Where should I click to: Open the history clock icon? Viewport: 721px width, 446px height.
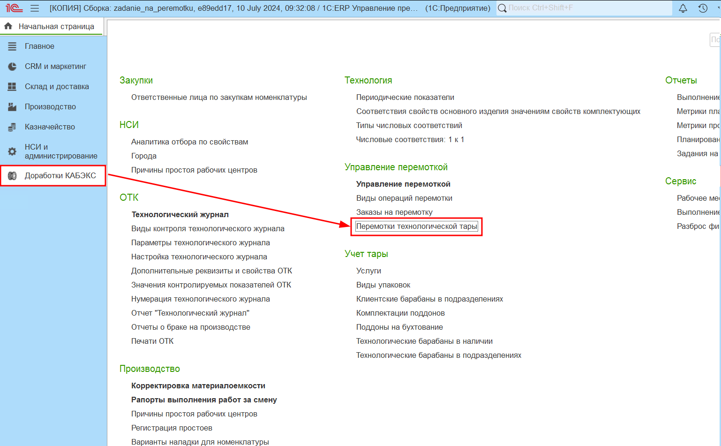pyautogui.click(x=703, y=8)
